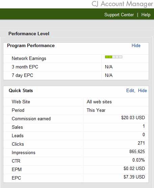Click the CTR value 0.03%
This screenshot has height=188, width=154.
coord(138,160)
